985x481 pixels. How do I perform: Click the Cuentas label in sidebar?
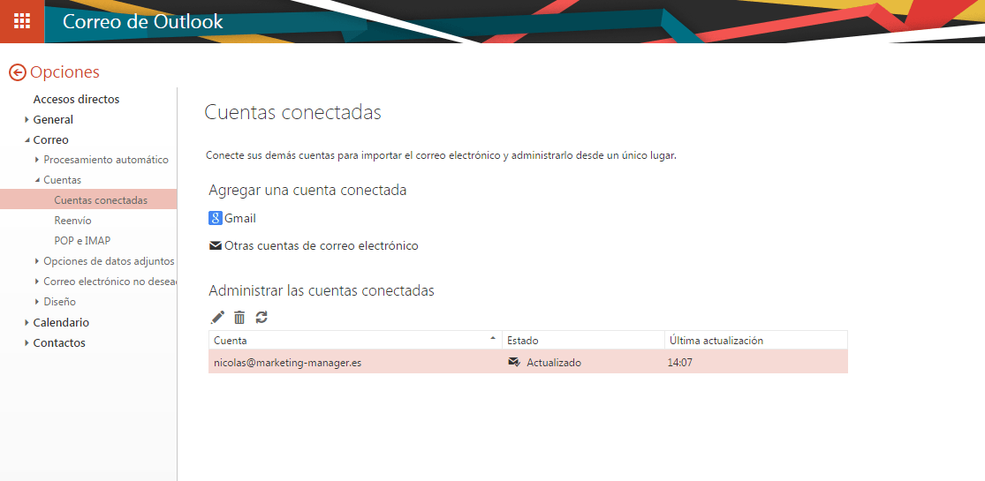(62, 180)
